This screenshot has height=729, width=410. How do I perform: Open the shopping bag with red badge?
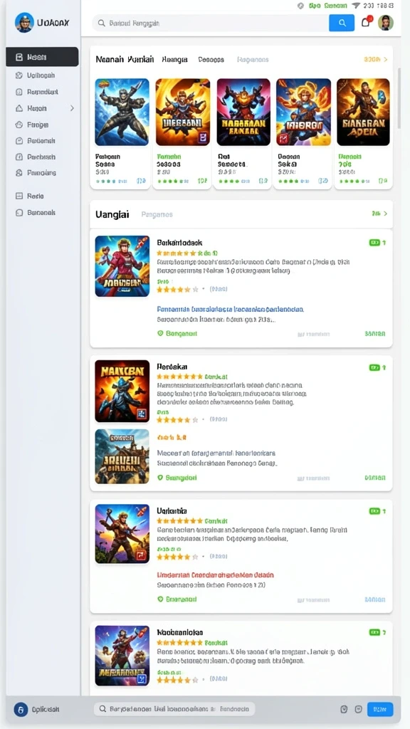point(367,22)
